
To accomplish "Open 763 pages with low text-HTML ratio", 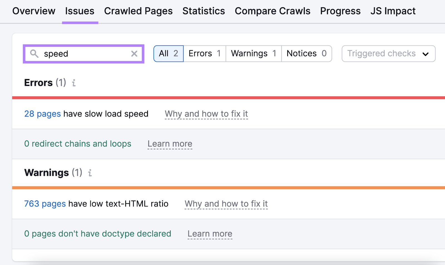I will click(44, 204).
